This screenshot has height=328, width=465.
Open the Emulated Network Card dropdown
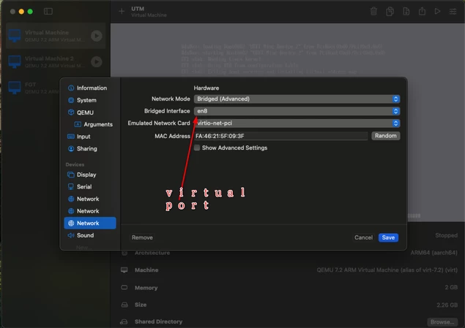tap(297, 123)
